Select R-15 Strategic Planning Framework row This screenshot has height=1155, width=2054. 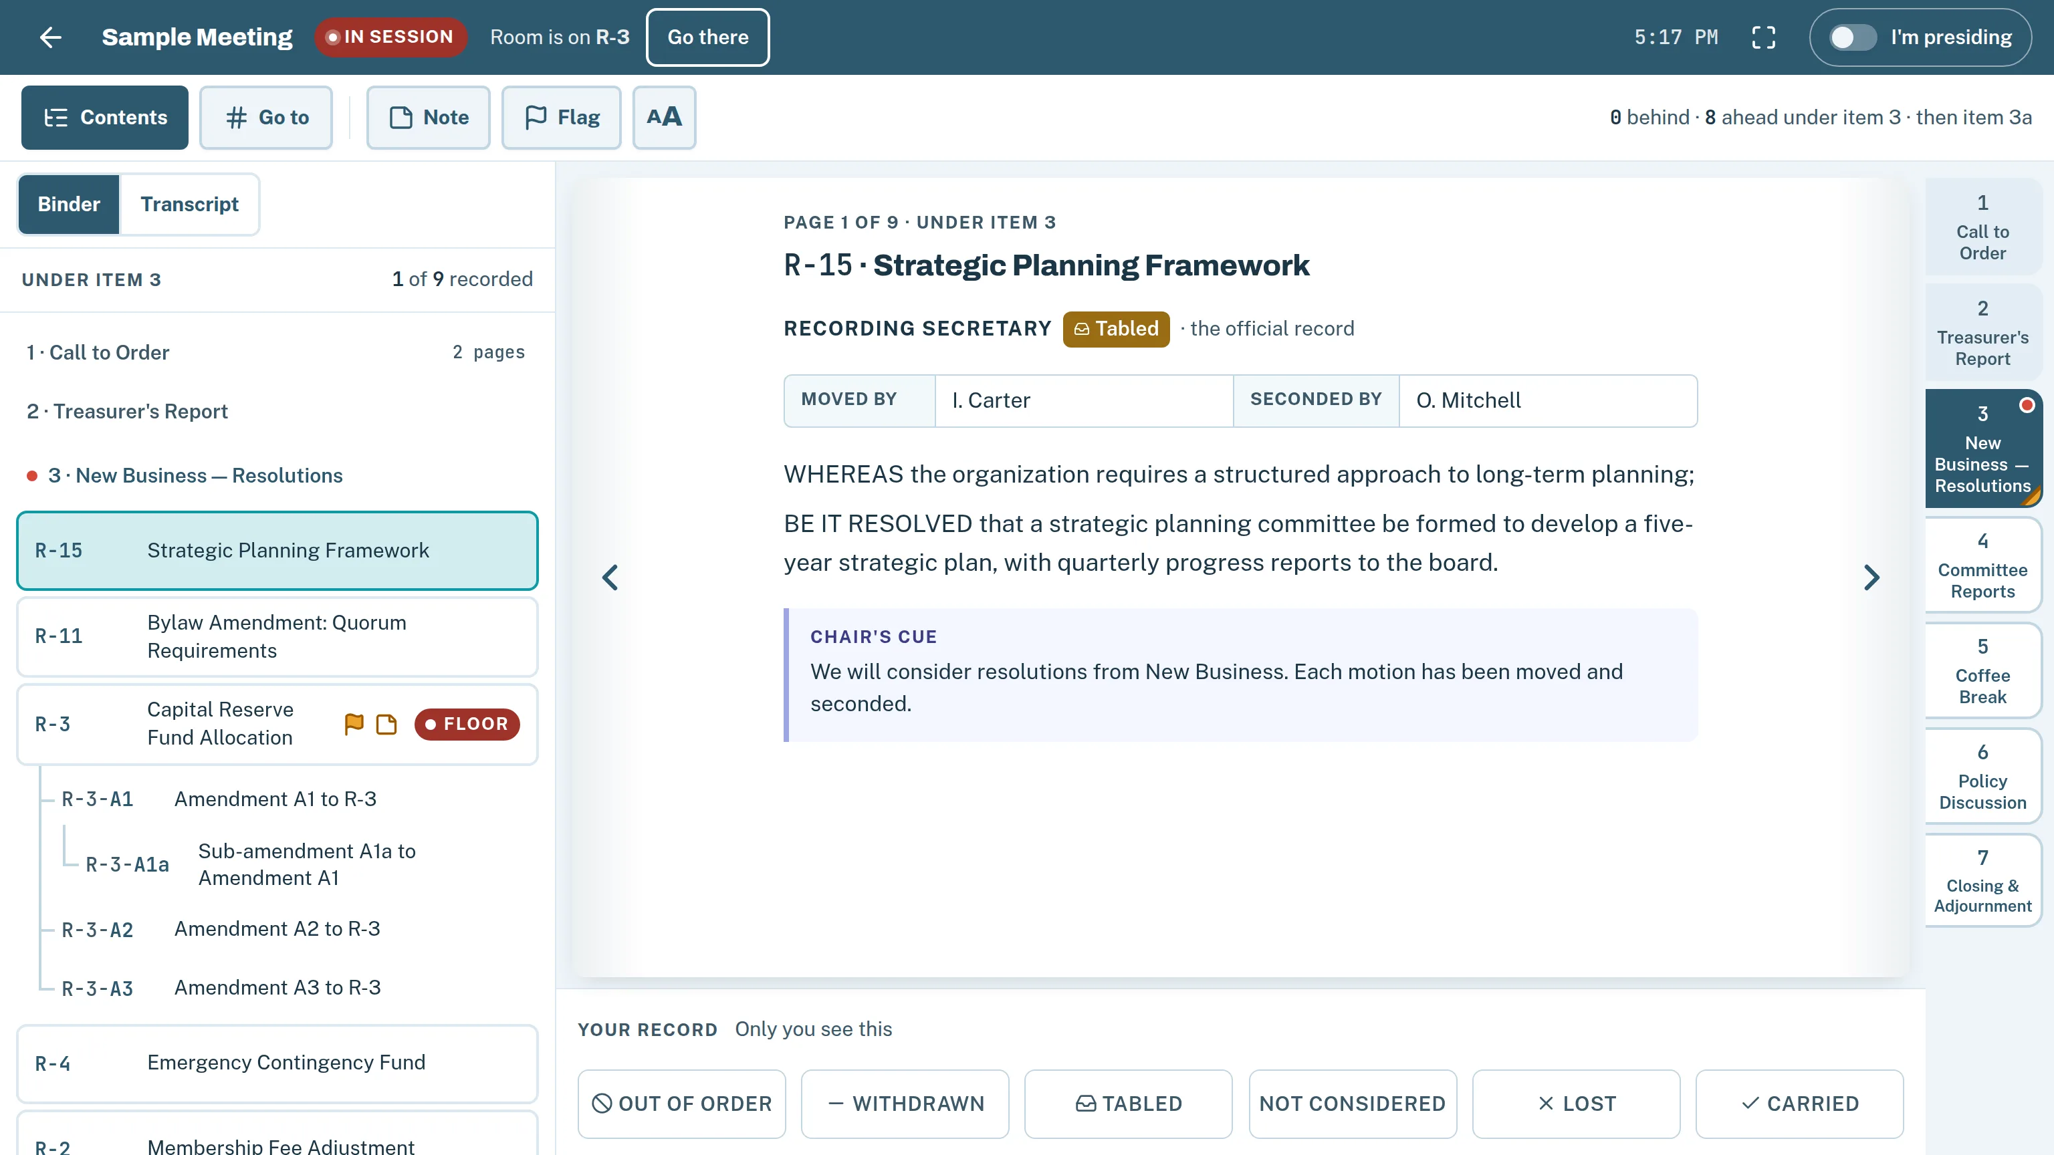(277, 551)
